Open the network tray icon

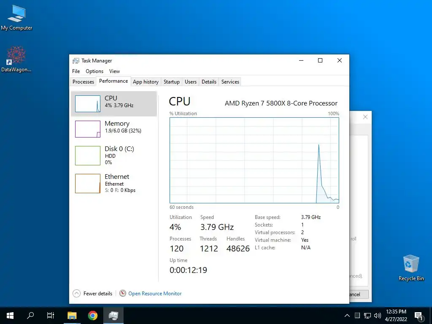367,316
